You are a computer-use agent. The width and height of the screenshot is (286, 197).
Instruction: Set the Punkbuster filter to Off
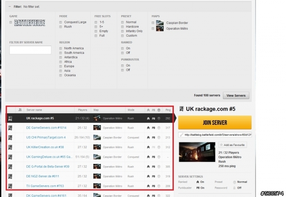point(122,70)
